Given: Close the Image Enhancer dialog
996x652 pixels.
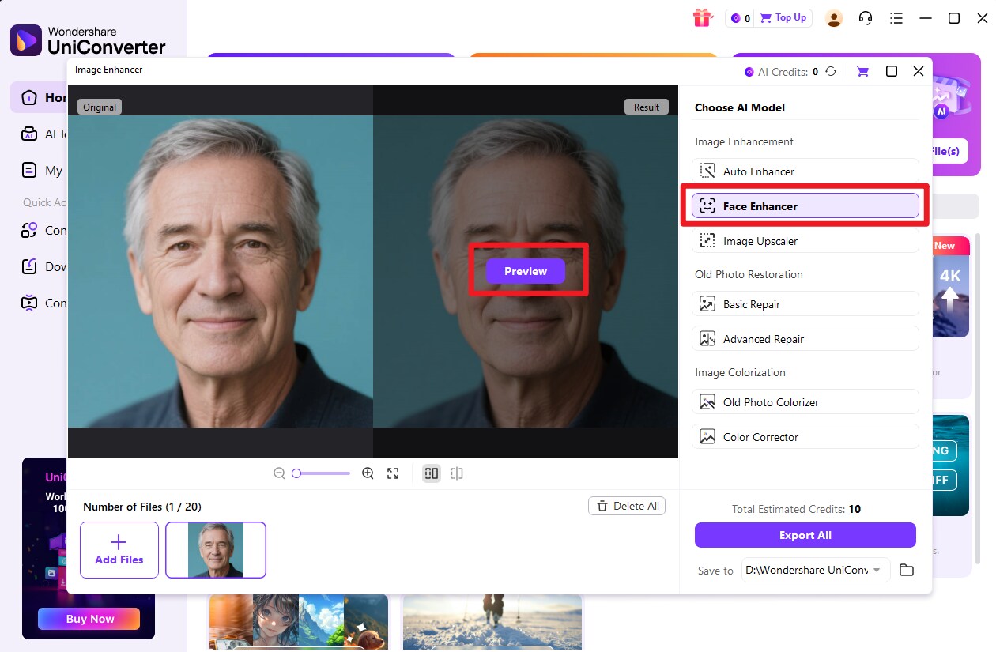Looking at the screenshot, I should pos(919,71).
